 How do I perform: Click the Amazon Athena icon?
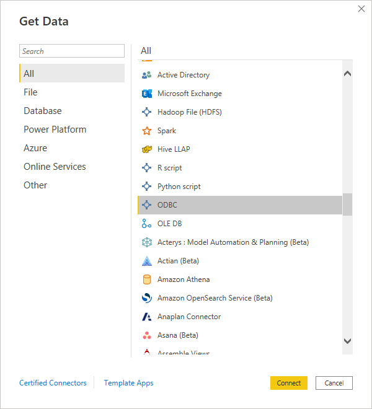coord(147,279)
